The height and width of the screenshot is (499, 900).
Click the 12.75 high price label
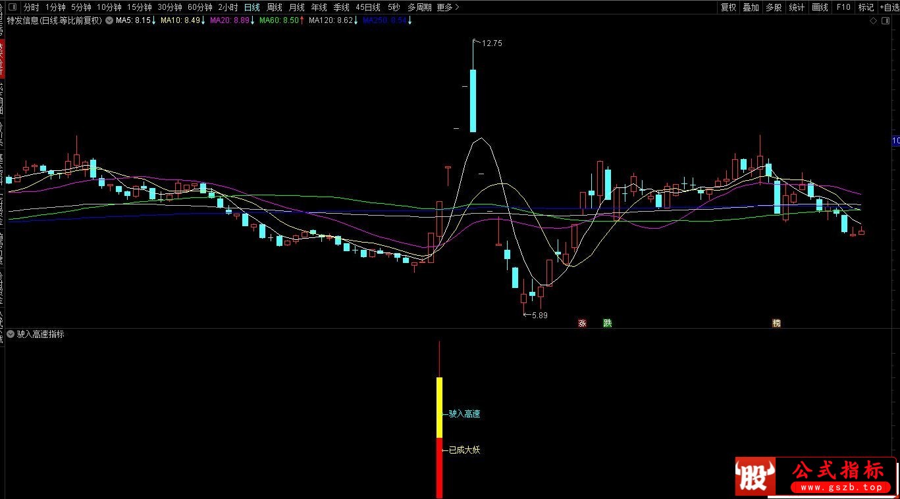click(492, 43)
